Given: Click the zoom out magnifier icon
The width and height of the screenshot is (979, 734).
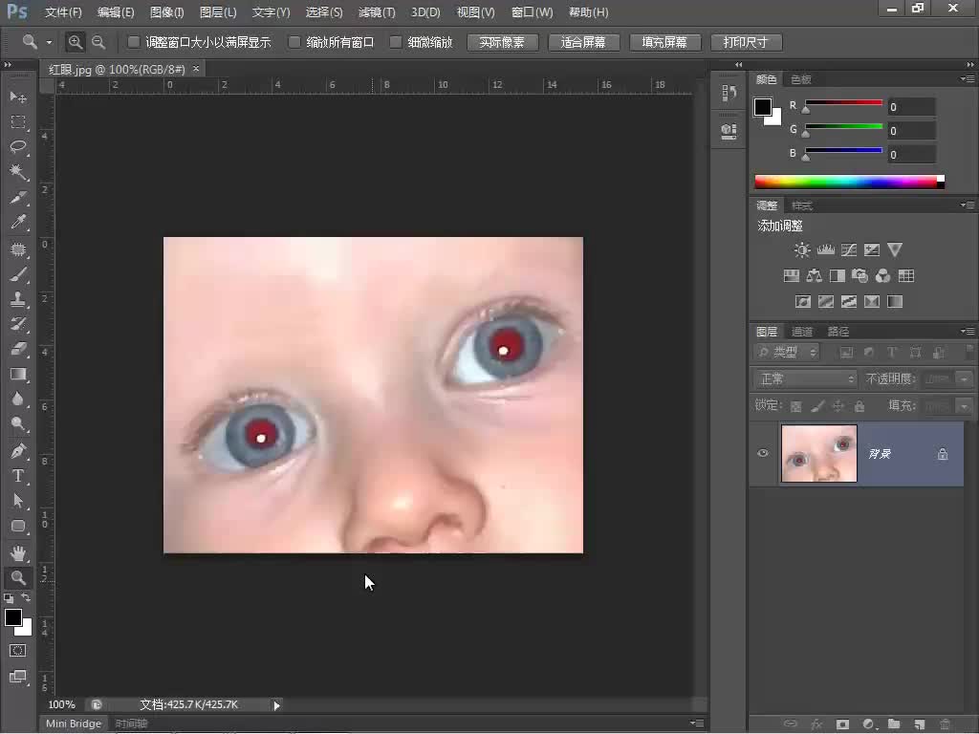Looking at the screenshot, I should click(98, 42).
